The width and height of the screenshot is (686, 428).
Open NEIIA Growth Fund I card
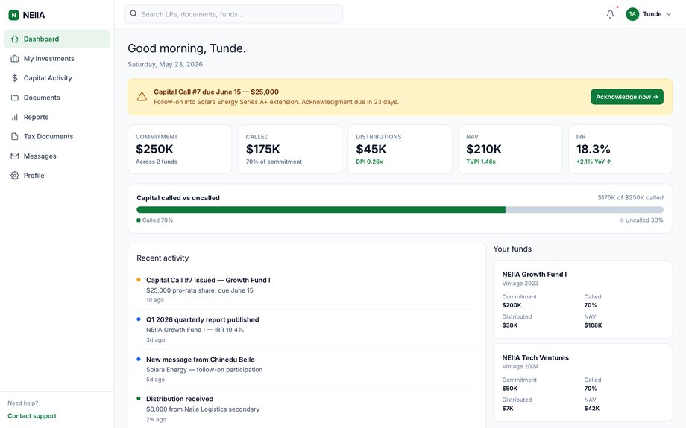click(x=583, y=299)
